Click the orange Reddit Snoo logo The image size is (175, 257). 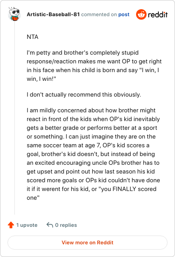point(141,14)
